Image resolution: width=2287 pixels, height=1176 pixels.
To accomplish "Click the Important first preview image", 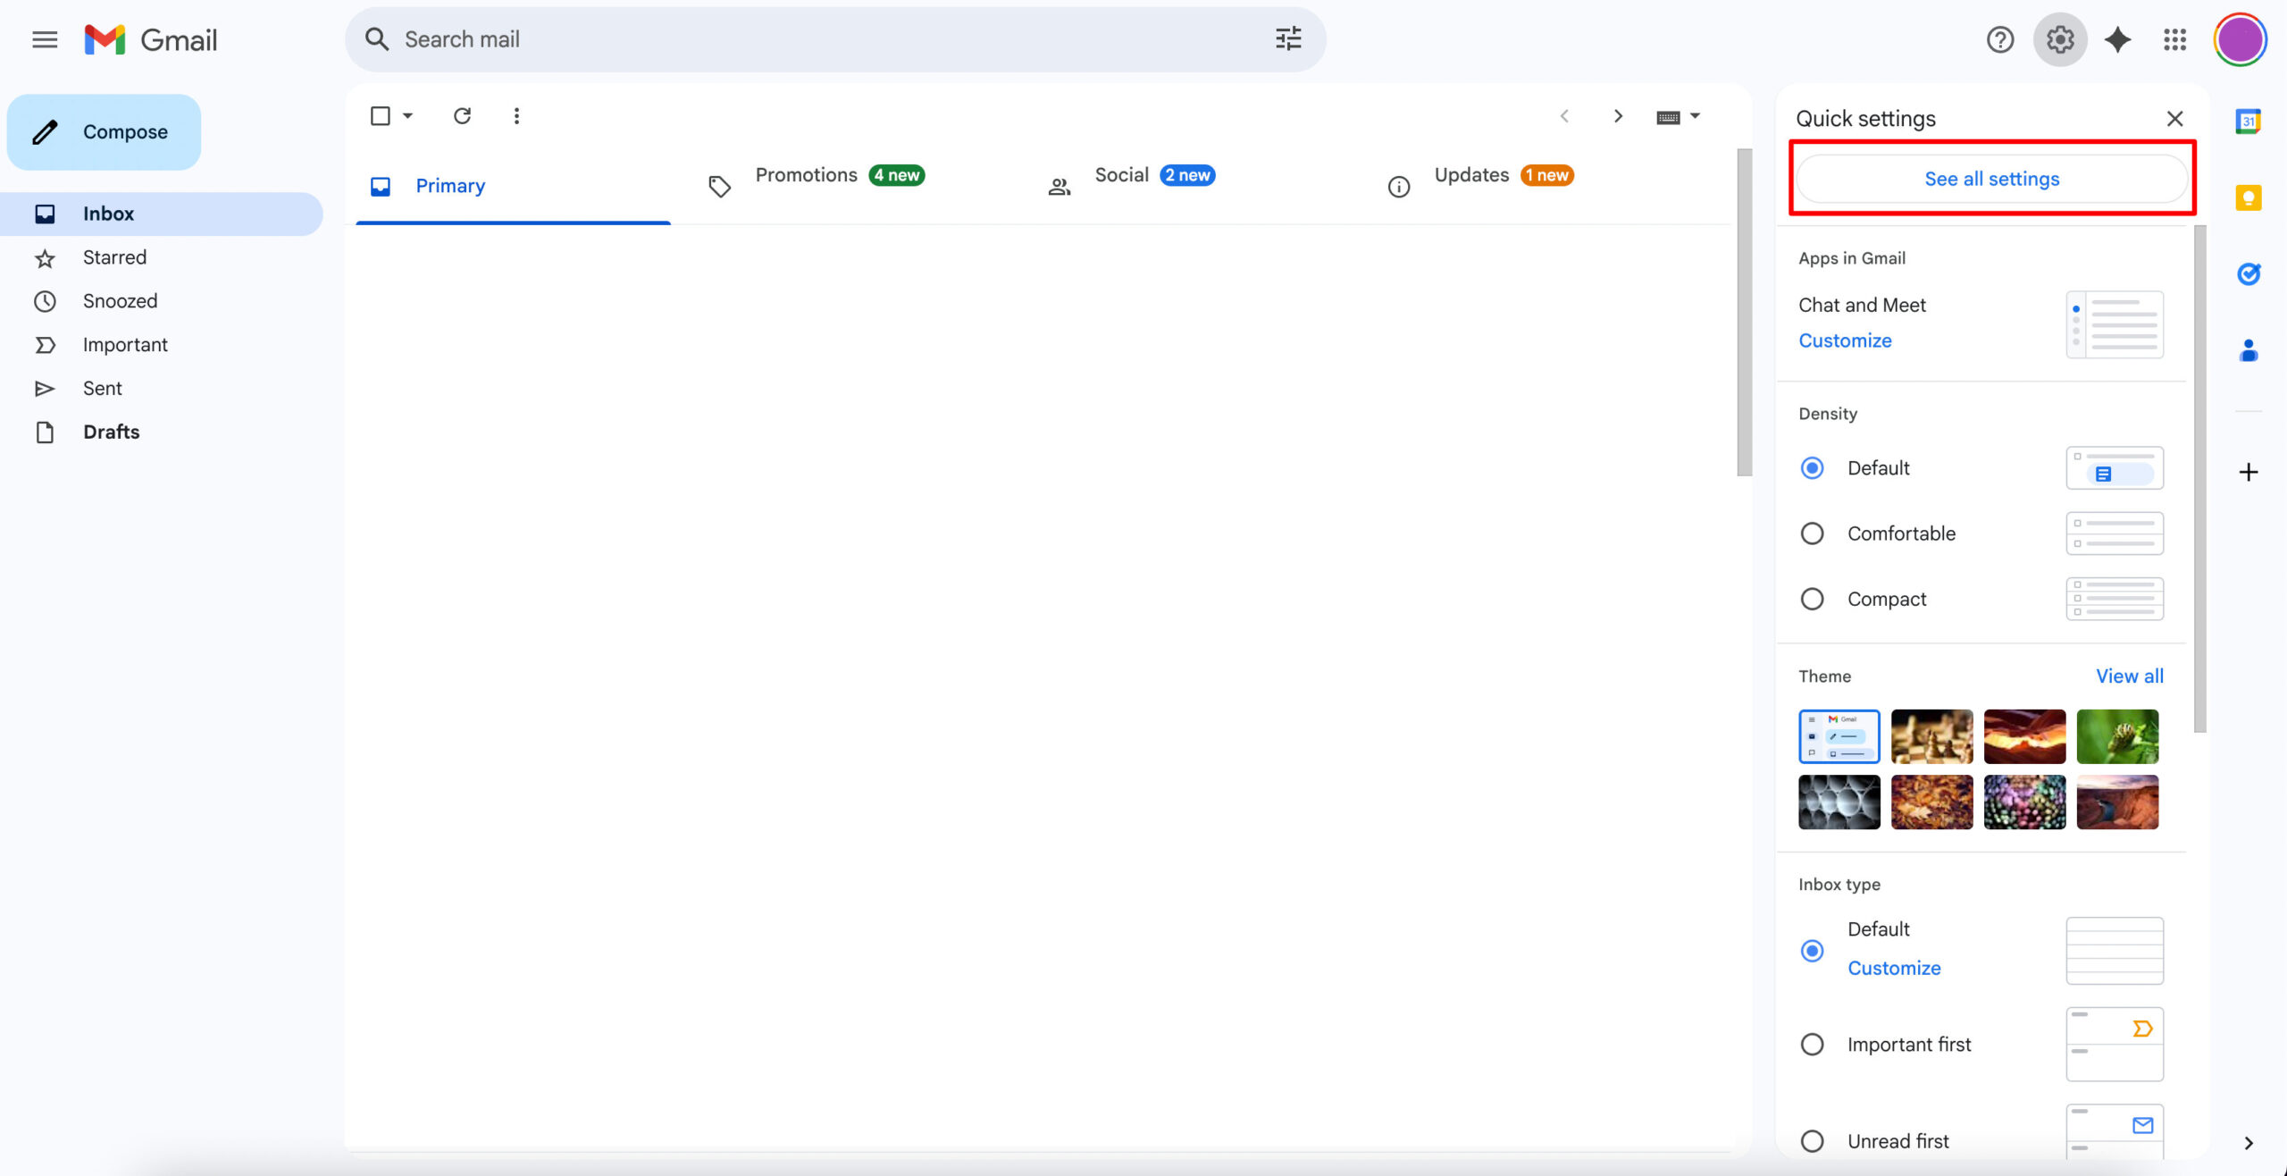I will tap(2115, 1045).
